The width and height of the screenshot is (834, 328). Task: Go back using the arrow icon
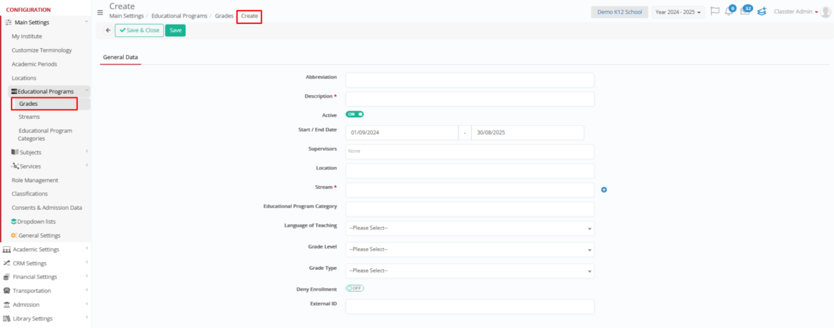click(x=108, y=30)
